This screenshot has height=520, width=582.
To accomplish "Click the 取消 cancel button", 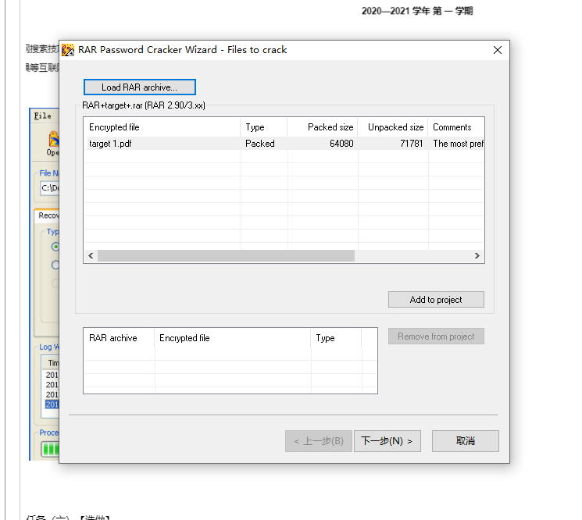I will pos(465,441).
